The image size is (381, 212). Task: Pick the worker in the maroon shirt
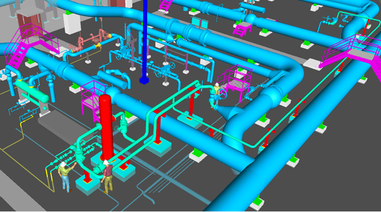107,176
